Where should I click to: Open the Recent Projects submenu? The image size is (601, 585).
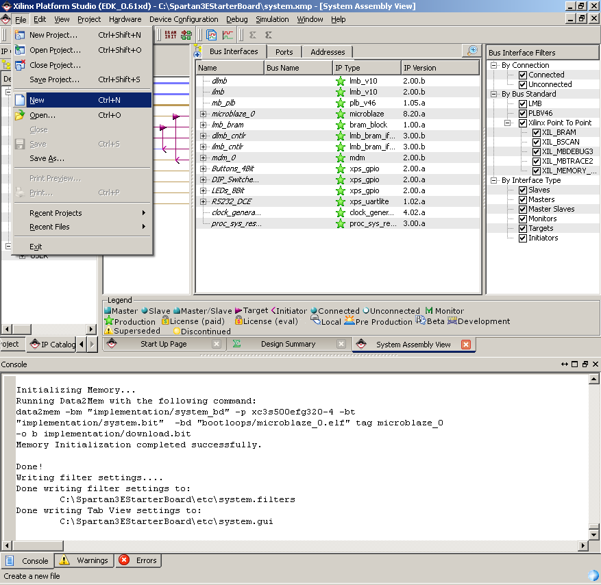pos(82,213)
